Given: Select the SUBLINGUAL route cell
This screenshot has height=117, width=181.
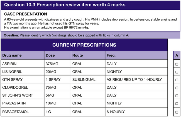Looking at the screenshot, I should pos(84,80).
